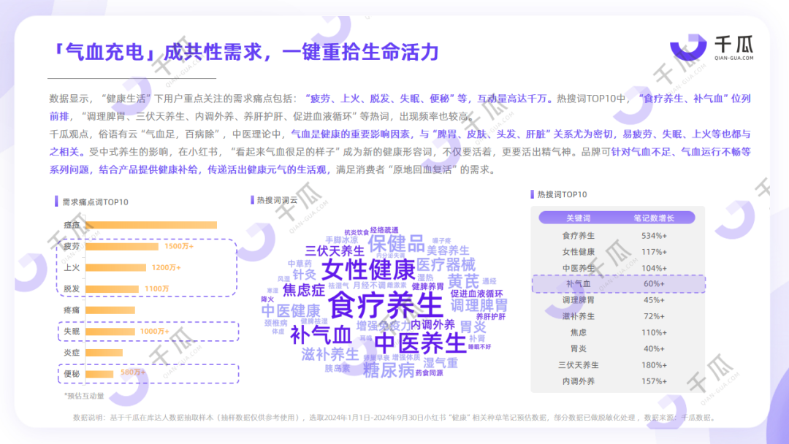Click 药食同源 in the word cloud
This screenshot has height=444, width=789.
[430, 373]
